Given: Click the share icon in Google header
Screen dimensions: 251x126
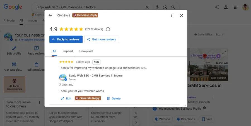Looking at the screenshot, I should pos(217,7).
